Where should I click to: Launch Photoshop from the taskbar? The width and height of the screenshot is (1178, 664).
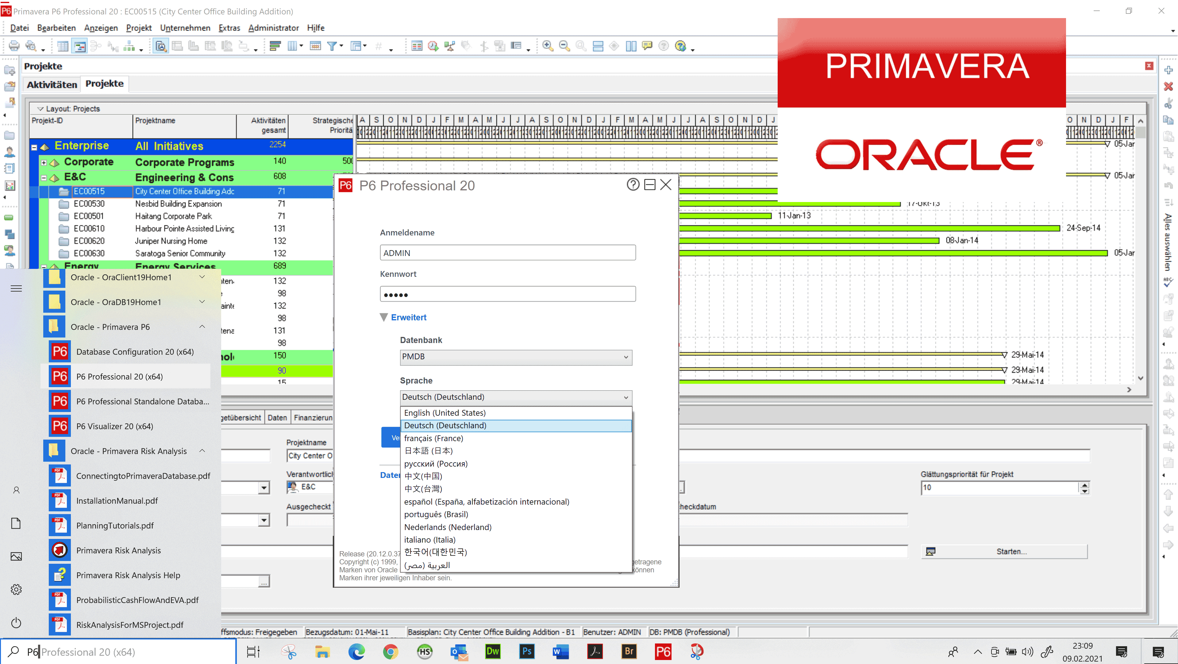point(527,651)
